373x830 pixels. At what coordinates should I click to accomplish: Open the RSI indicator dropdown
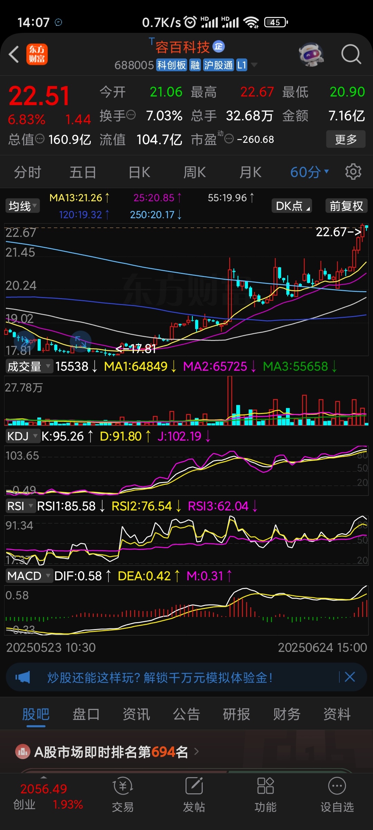20,506
